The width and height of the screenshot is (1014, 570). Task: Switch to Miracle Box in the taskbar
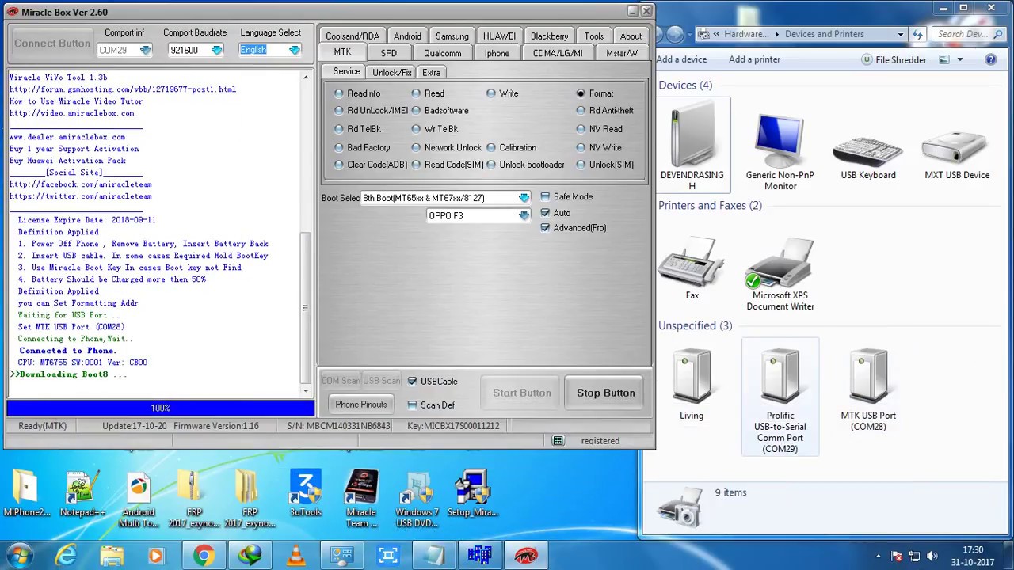tap(526, 556)
